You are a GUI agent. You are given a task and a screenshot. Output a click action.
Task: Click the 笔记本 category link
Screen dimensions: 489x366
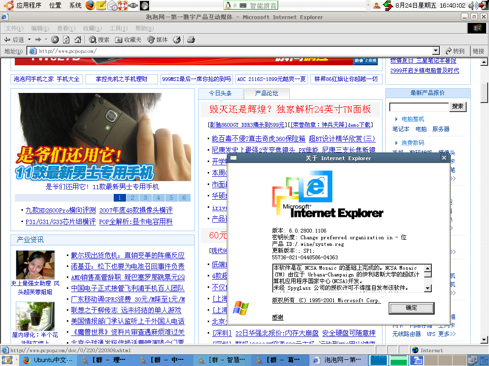(x=401, y=129)
